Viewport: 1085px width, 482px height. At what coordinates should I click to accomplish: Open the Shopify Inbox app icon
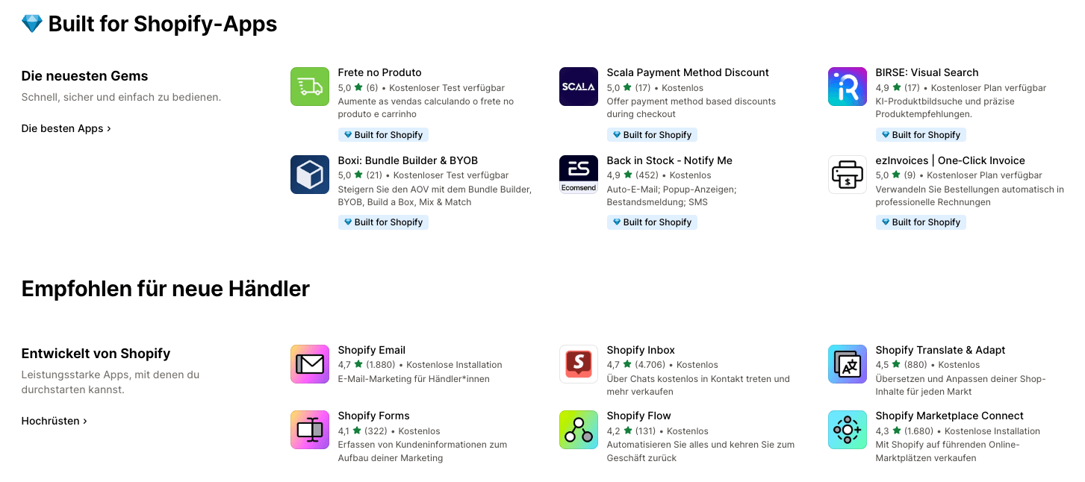point(579,364)
